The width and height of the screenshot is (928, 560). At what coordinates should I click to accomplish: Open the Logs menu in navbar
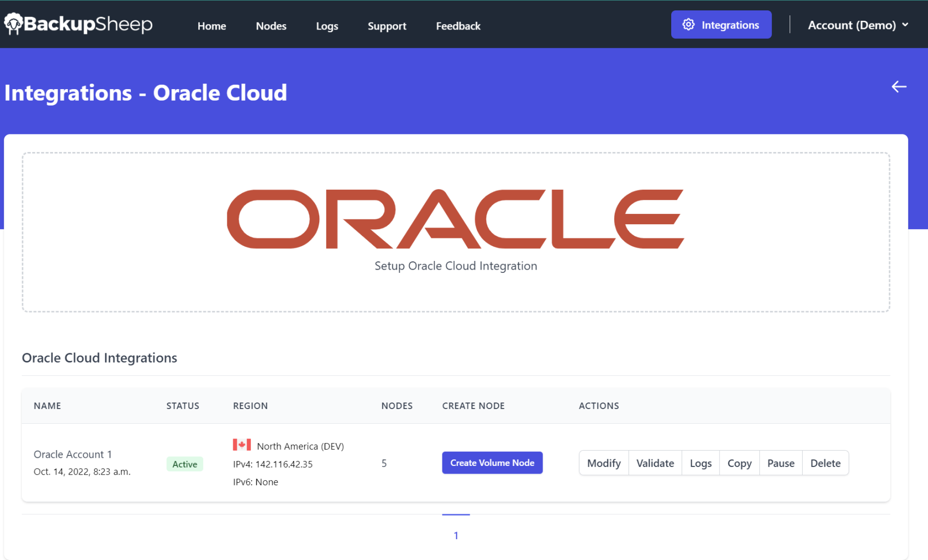click(x=327, y=26)
